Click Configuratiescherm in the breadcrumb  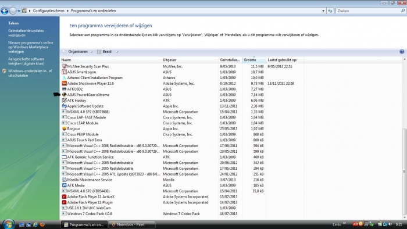tap(48, 11)
